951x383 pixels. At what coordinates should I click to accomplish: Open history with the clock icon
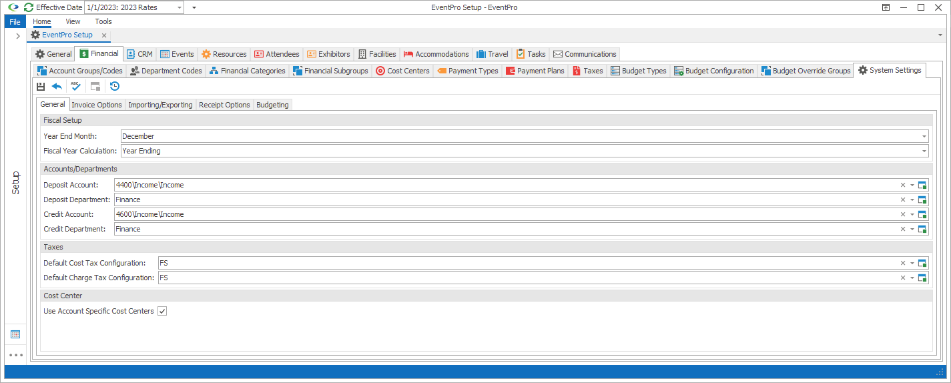point(115,86)
